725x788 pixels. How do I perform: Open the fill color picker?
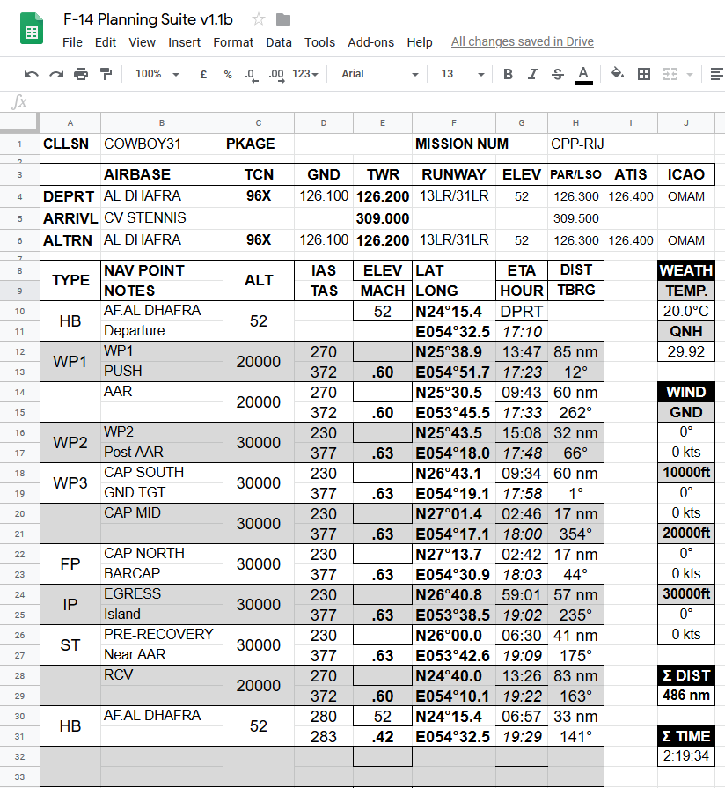pyautogui.click(x=617, y=74)
